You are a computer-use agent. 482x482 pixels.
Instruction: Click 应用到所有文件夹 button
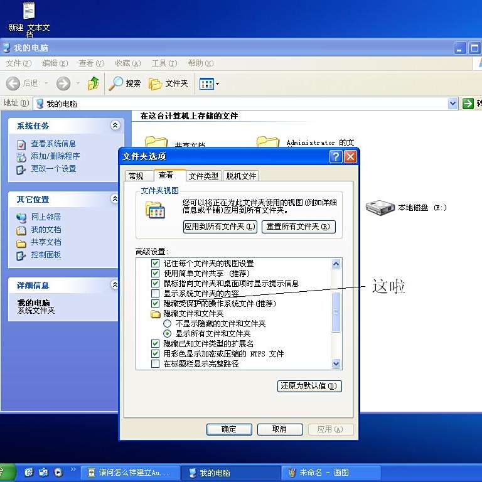220,227
